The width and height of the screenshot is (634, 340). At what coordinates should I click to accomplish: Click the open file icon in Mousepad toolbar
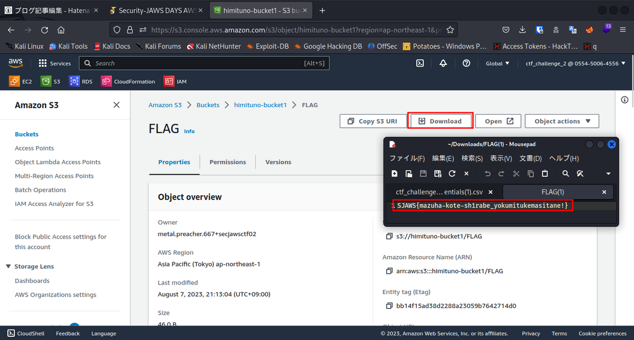(408, 173)
